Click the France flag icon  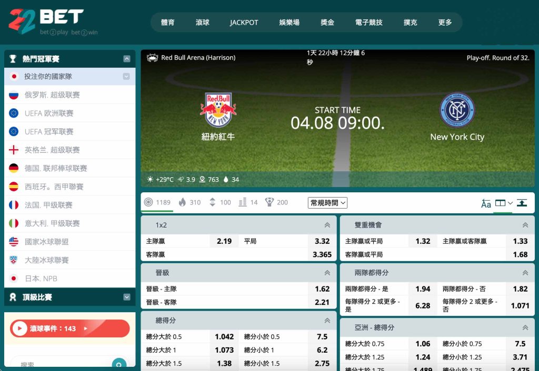(x=14, y=205)
